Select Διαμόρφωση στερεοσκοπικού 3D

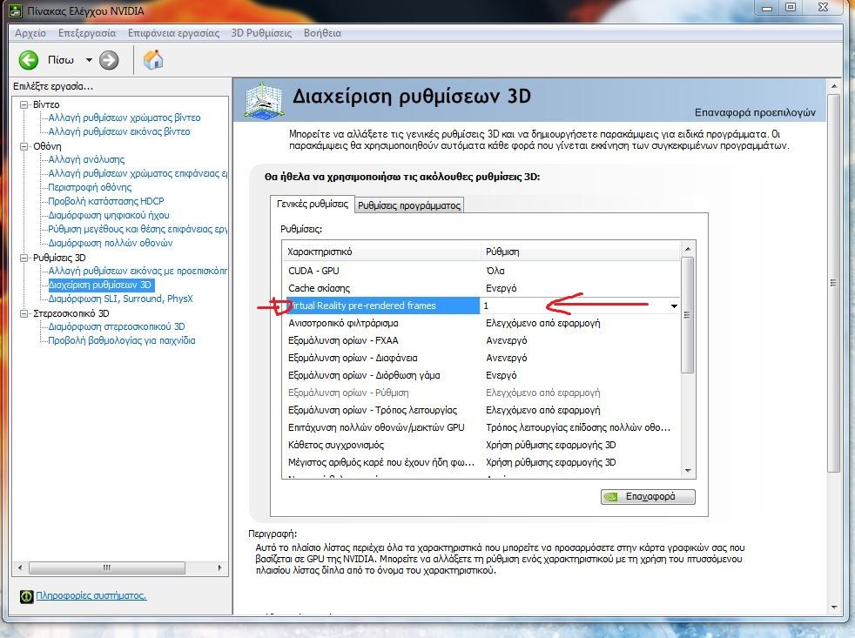(x=116, y=326)
